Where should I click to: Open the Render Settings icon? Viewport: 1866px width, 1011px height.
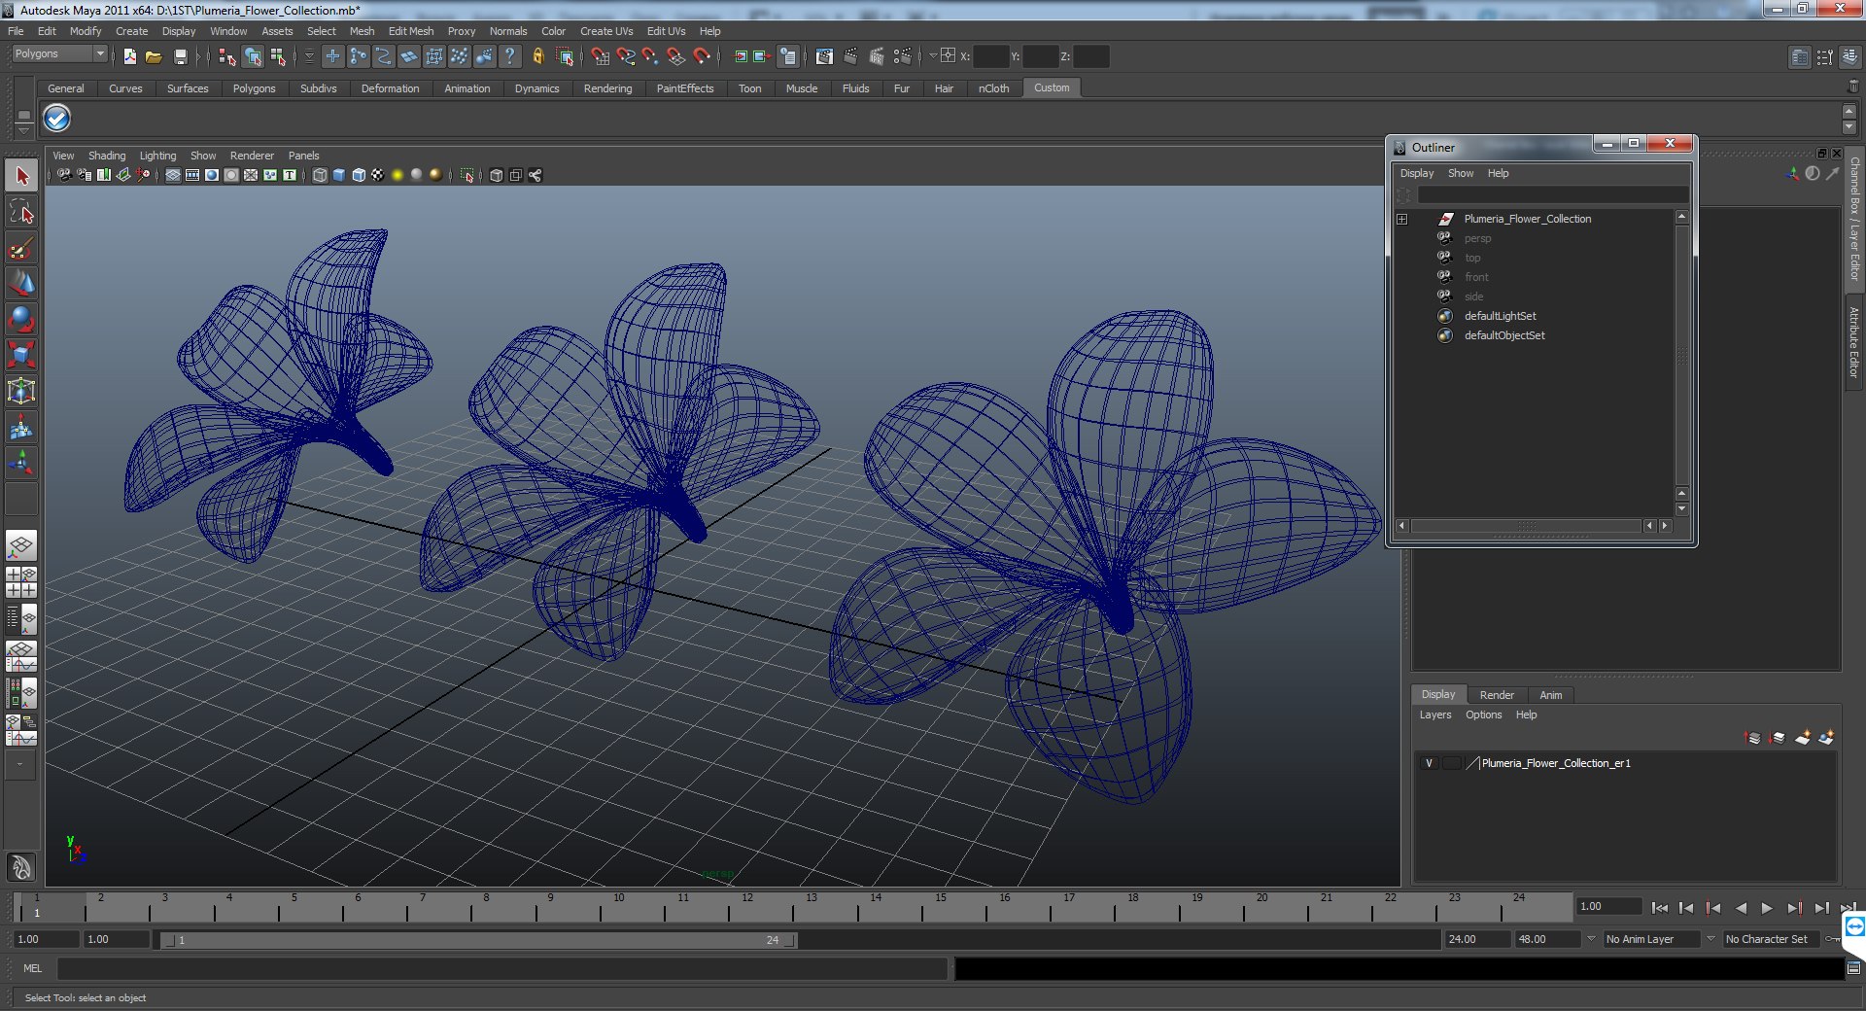click(903, 56)
